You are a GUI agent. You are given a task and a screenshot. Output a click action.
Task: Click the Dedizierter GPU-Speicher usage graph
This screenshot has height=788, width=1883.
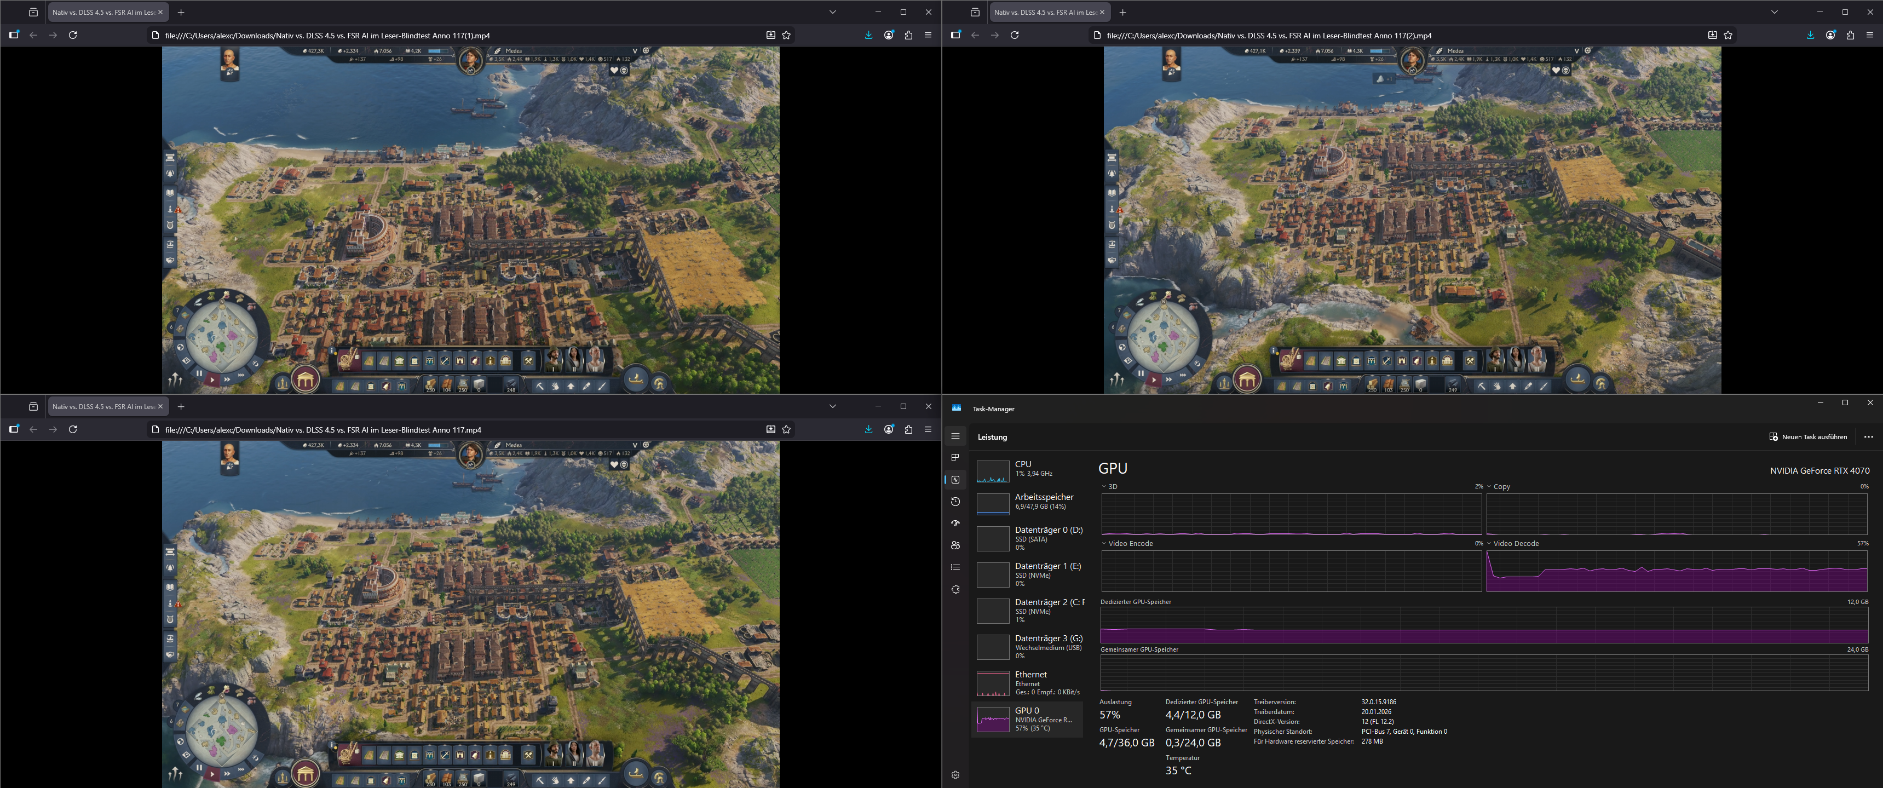click(x=1484, y=626)
